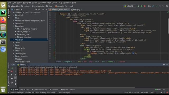
Task: Open Chromium browser from the dock
Action: tap(3, 49)
